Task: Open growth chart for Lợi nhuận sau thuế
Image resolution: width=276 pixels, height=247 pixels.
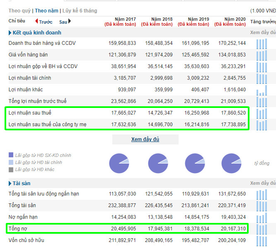Action: click(262, 114)
